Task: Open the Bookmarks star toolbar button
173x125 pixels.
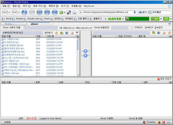Action: [47, 12]
